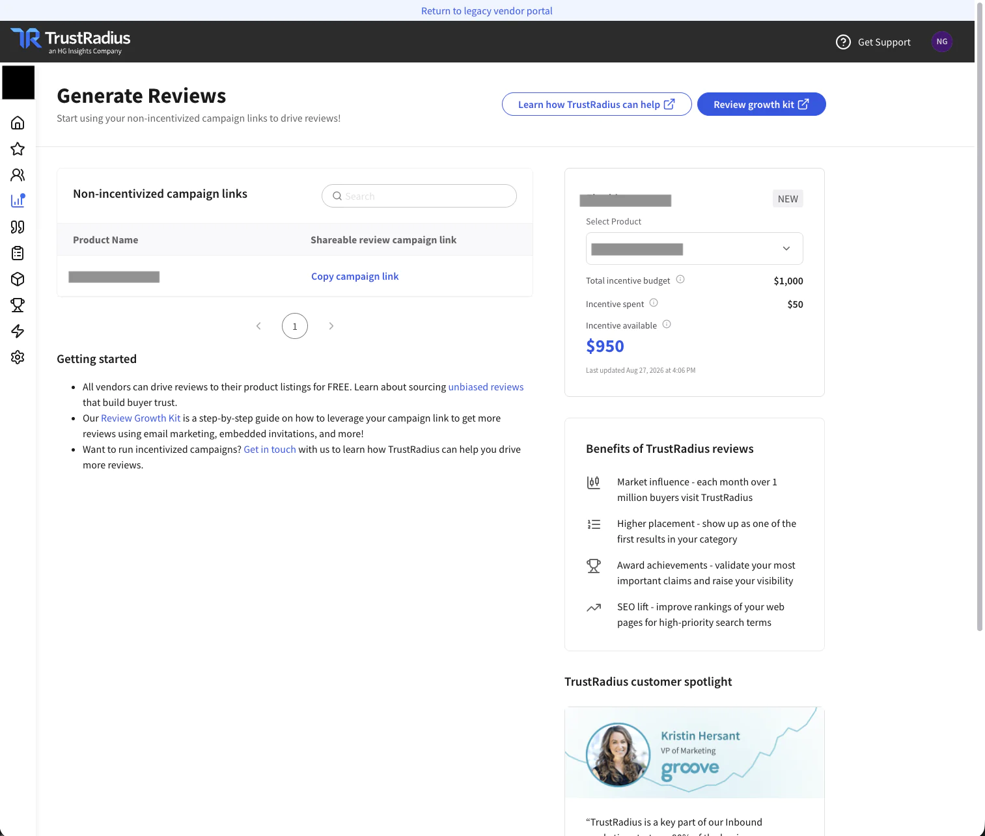This screenshot has width=985, height=836.
Task: Open the Review Growth Kit text link
Action: click(141, 418)
